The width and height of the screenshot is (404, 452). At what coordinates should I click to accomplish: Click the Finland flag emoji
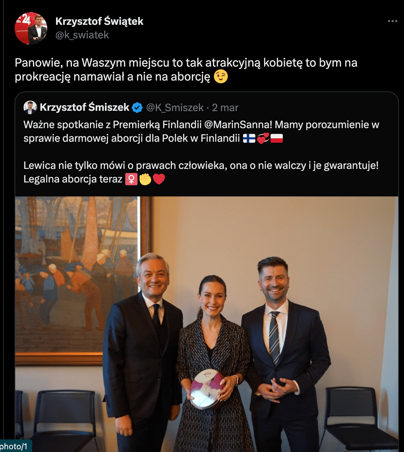point(249,138)
